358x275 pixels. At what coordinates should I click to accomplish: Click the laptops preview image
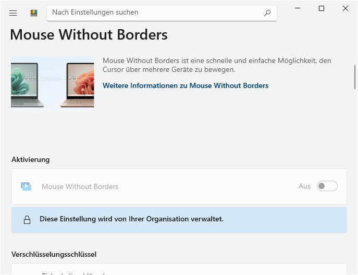53,83
